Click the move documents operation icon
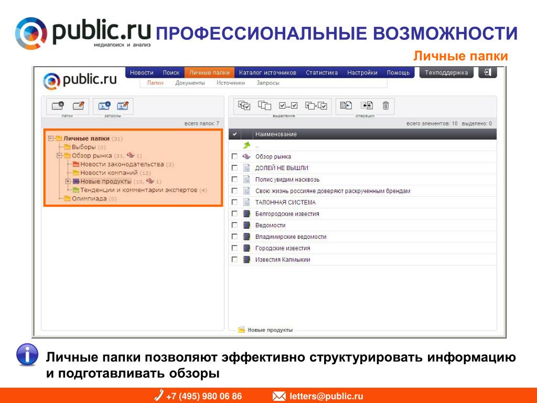 tap(367, 105)
